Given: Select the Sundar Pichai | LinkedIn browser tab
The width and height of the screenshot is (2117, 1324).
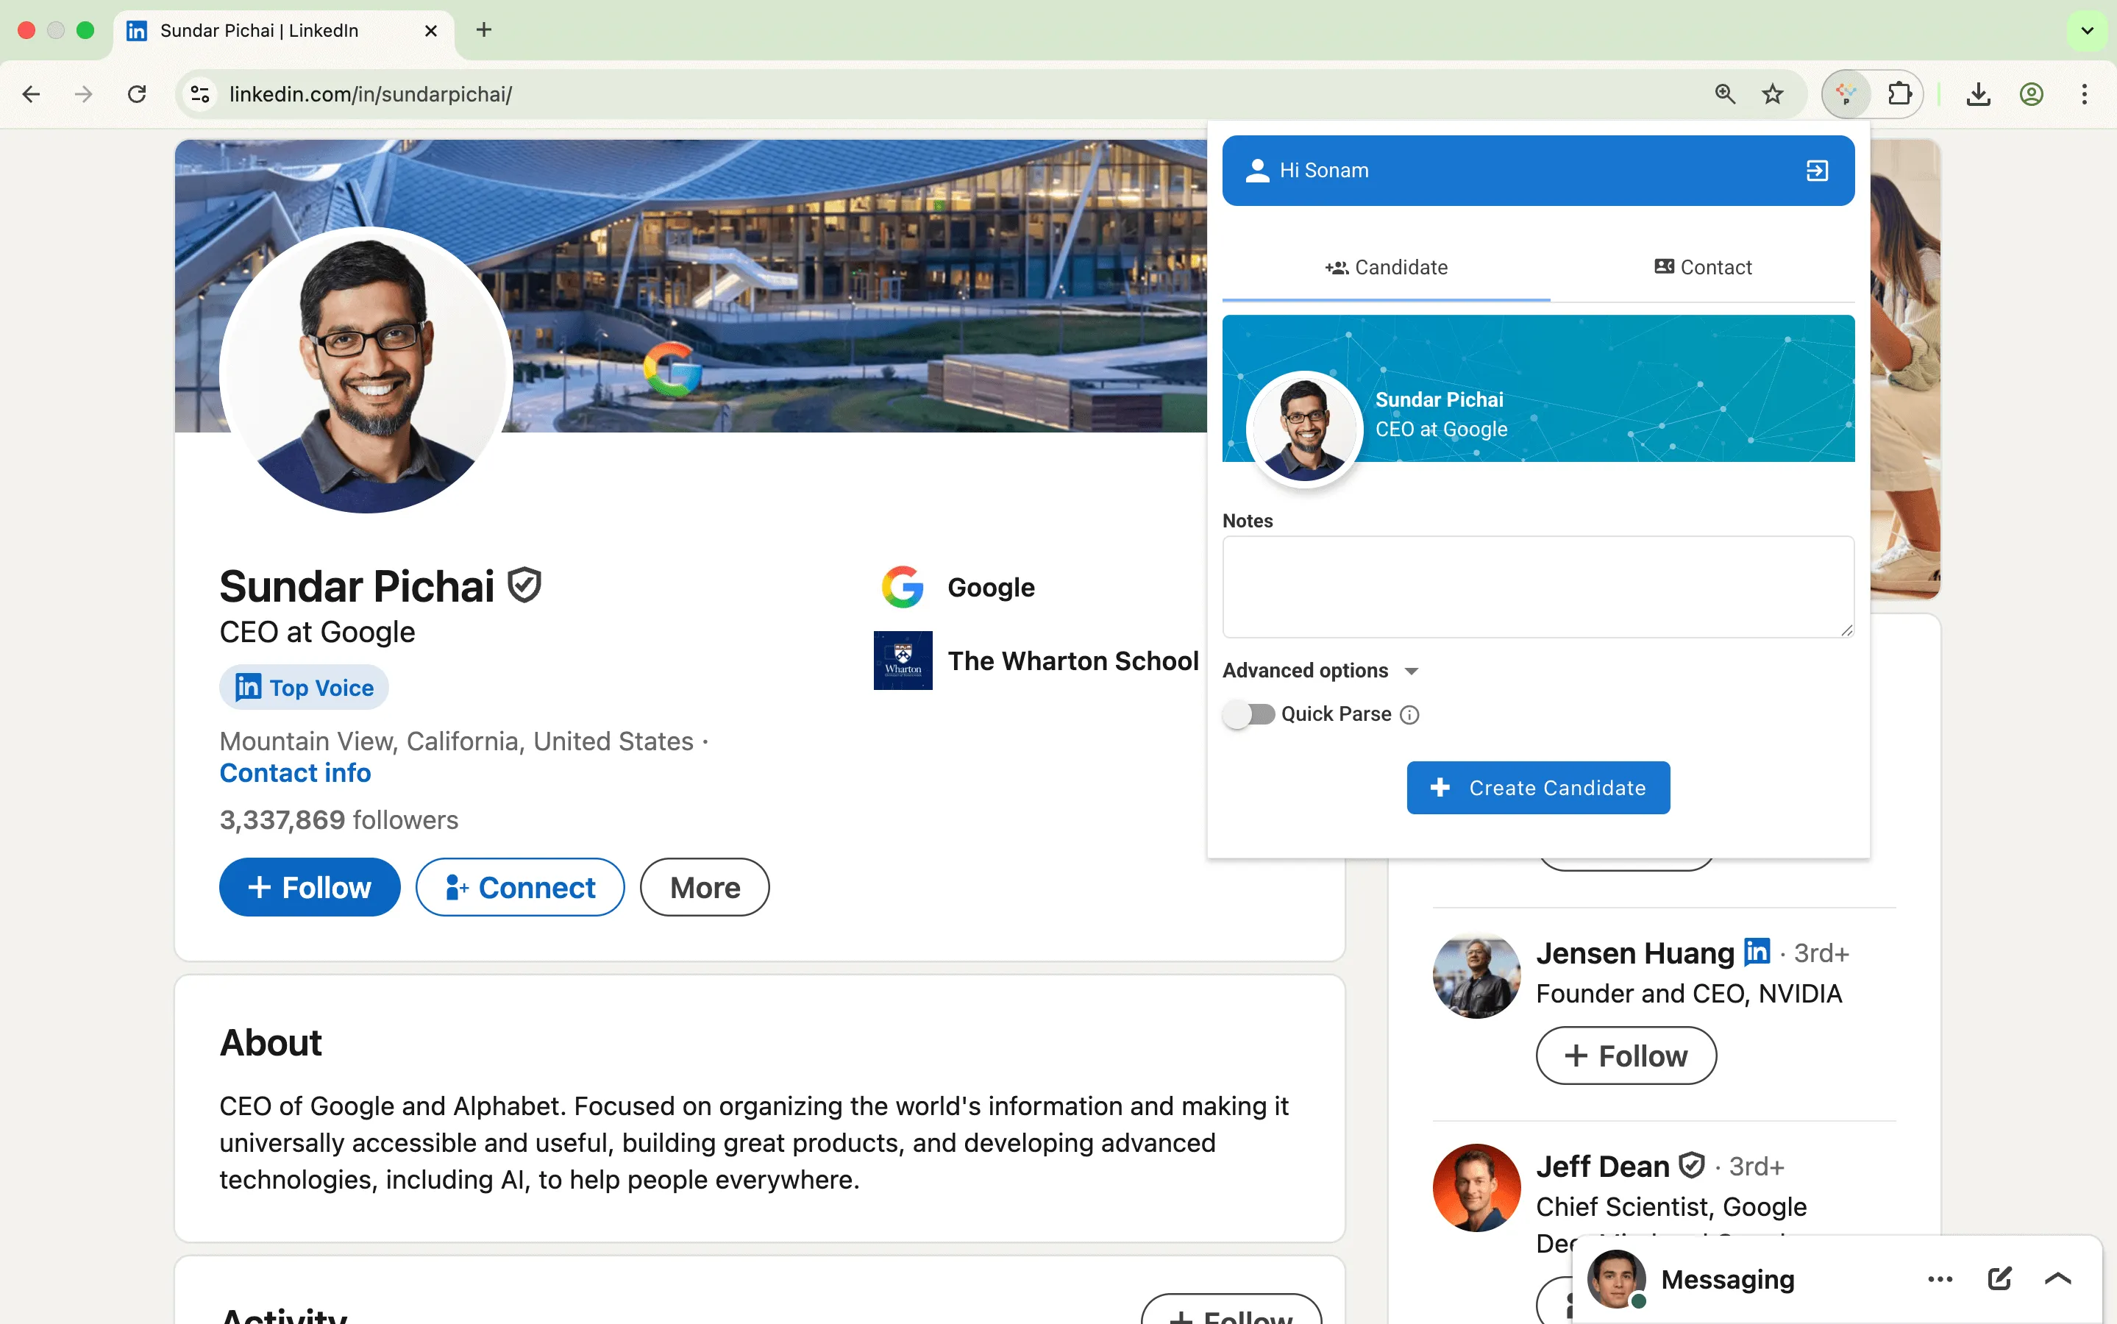Looking at the screenshot, I should [x=284, y=31].
